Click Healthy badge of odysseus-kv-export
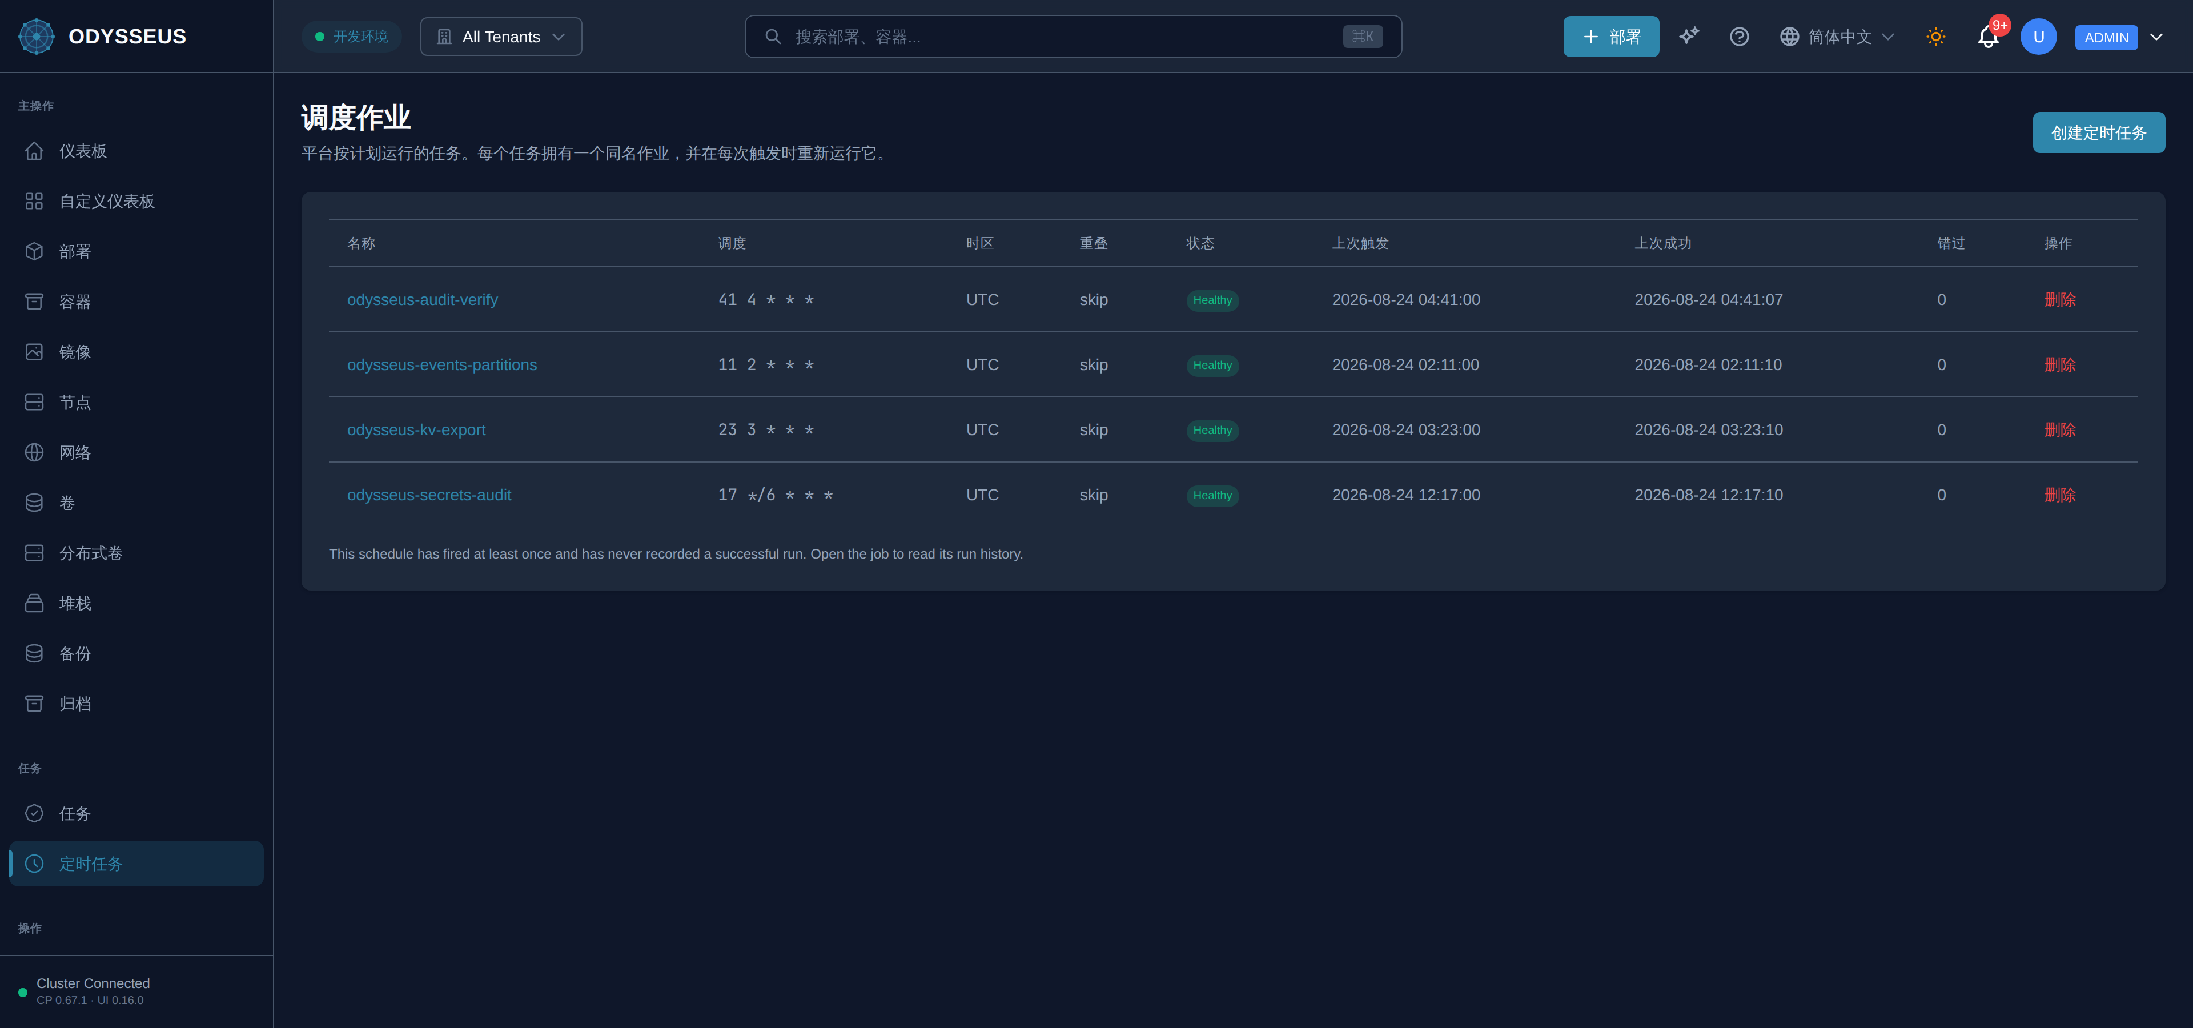2193x1028 pixels. (x=1212, y=431)
